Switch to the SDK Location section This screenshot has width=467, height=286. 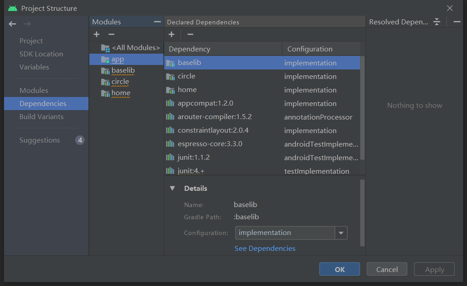pos(41,54)
